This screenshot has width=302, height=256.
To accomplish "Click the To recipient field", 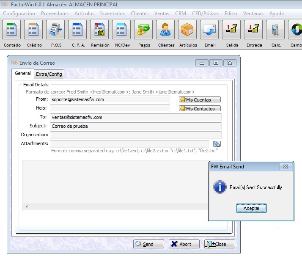I will point(136,117).
